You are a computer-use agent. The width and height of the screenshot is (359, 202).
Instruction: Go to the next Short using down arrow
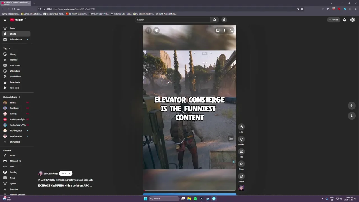352,116
